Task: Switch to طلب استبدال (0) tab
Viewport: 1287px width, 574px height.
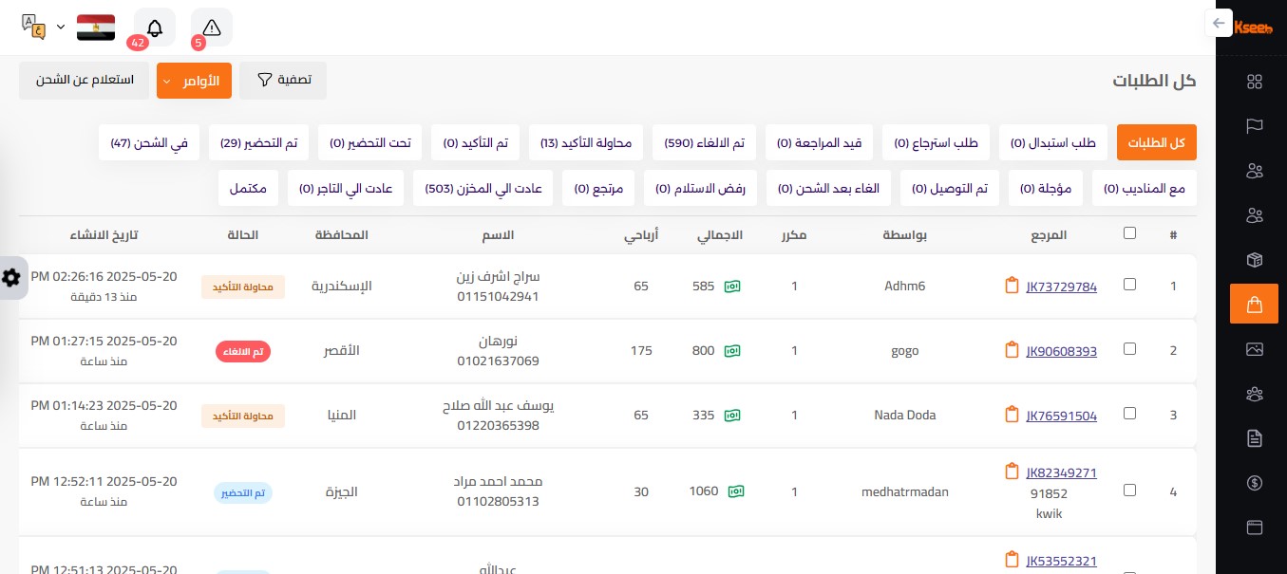Action: coord(1053,142)
